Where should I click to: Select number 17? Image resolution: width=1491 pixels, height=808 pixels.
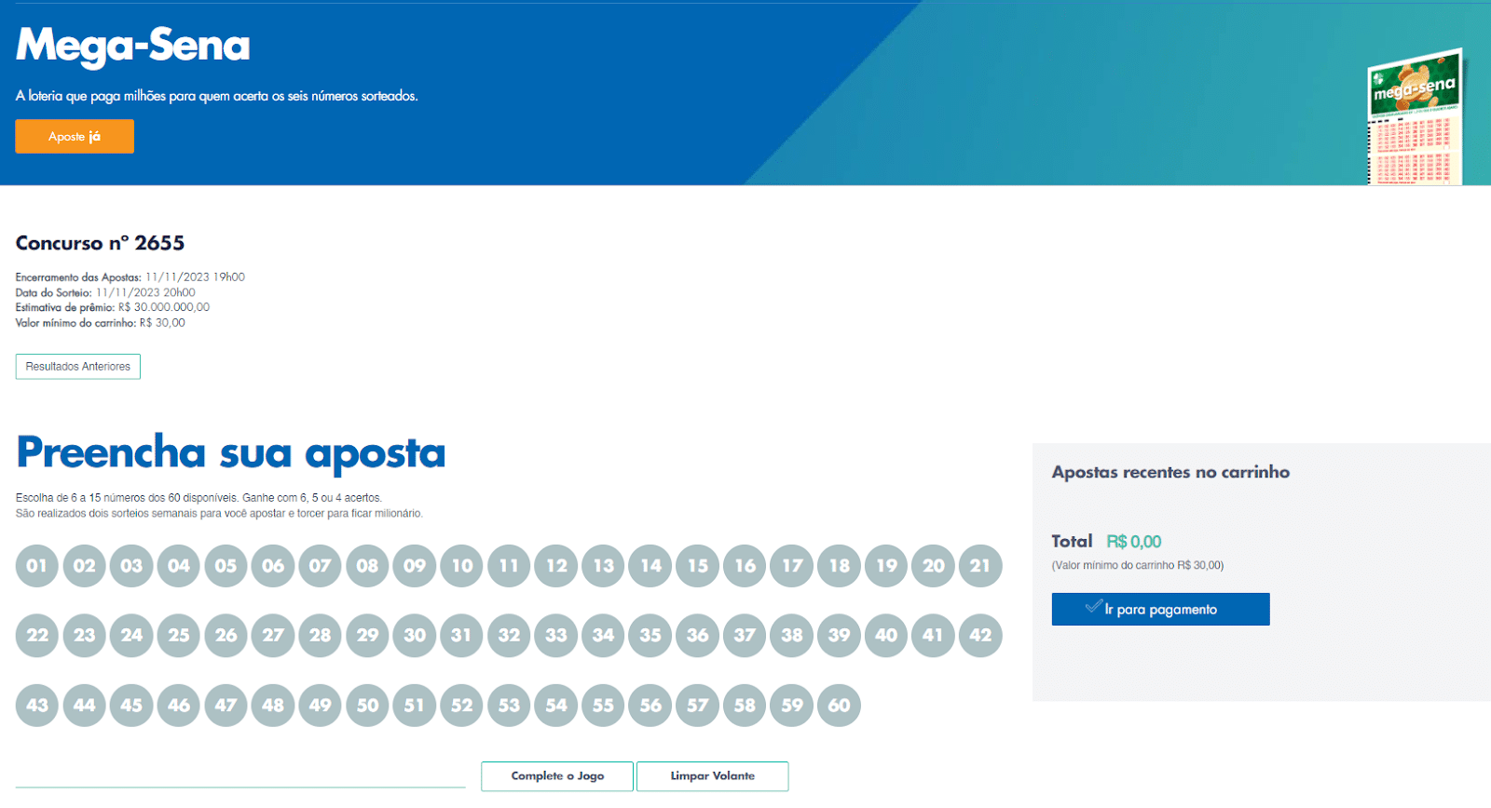792,566
